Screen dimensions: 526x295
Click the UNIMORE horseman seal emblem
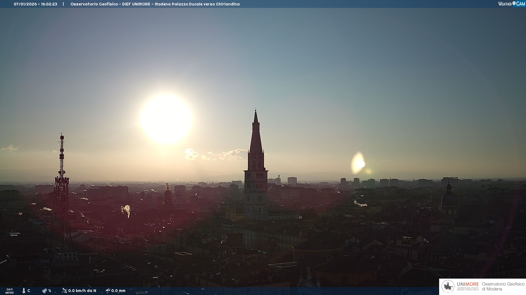pyautogui.click(x=448, y=287)
